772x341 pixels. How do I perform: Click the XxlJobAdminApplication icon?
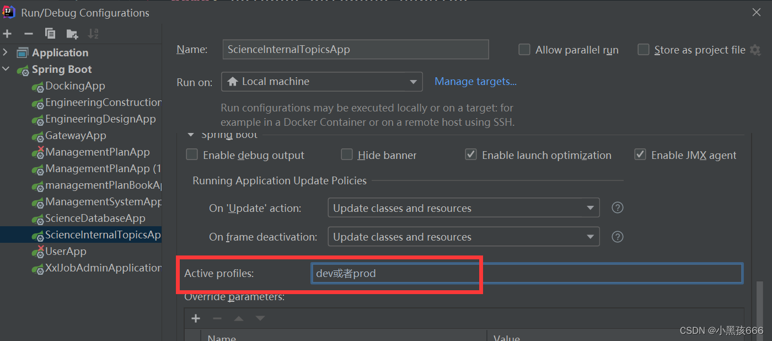point(37,269)
